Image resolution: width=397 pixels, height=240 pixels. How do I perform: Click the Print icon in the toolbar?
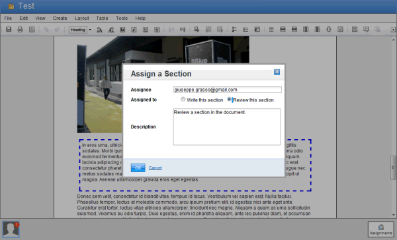[20, 29]
